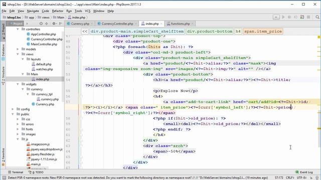Click the tool windows toggle icon in status bar
Viewport: 321px width, 180px height.
tap(4, 178)
